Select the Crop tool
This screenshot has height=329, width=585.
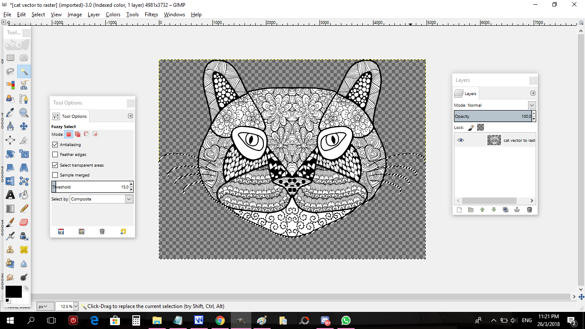click(24, 140)
